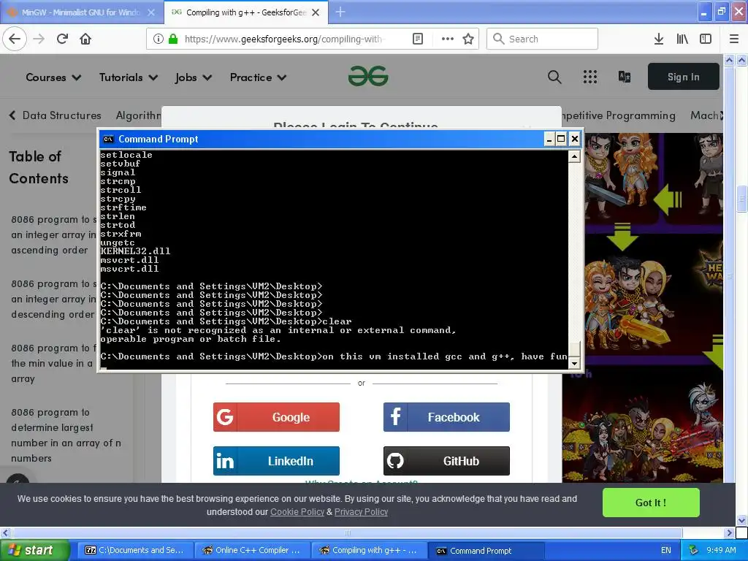Expand the Jobs dropdown

coord(193,77)
